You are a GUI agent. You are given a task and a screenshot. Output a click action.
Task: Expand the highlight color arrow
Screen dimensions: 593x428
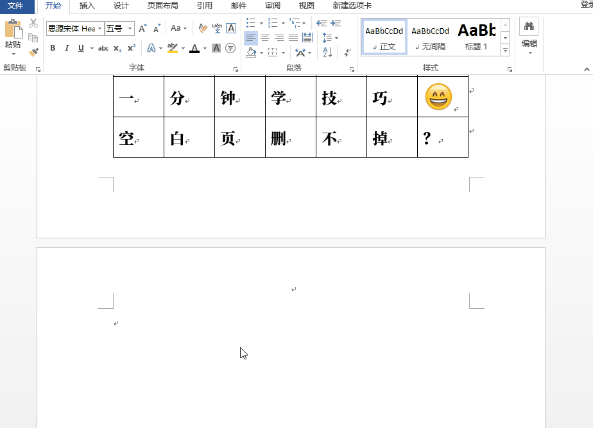tap(183, 48)
